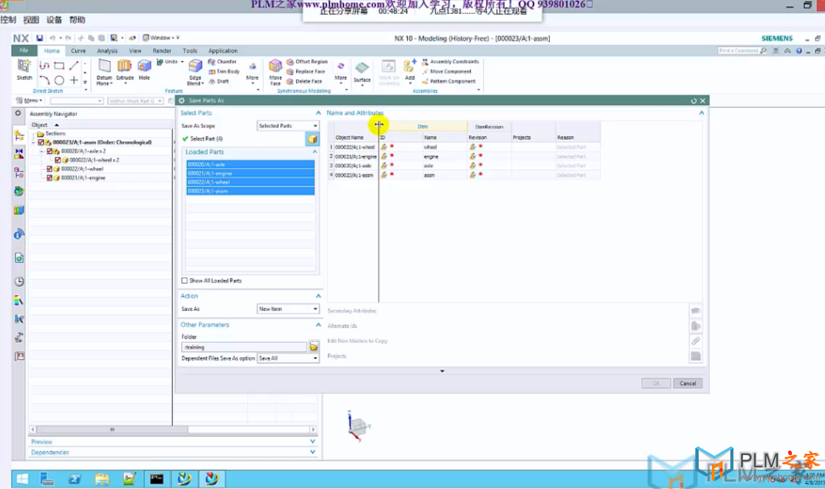The height and width of the screenshot is (489, 825).
Task: Select the Move Component command
Action: click(x=447, y=71)
